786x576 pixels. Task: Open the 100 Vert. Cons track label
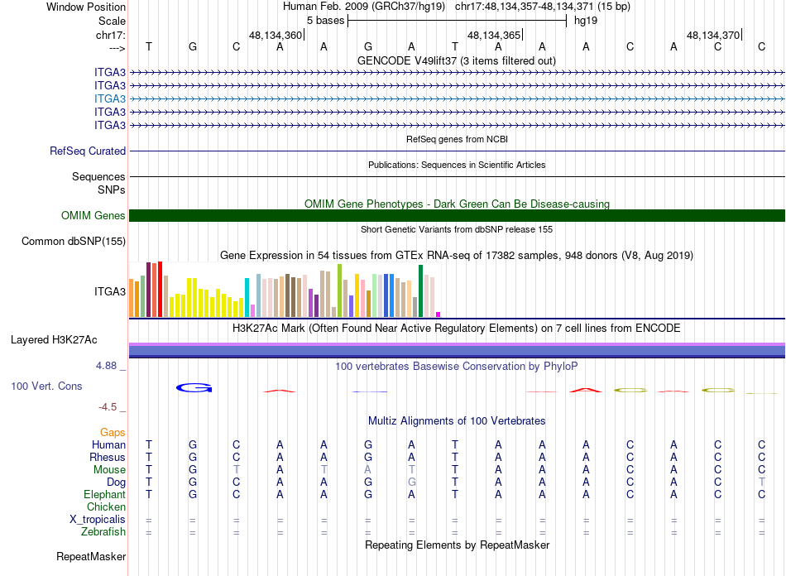[46, 386]
